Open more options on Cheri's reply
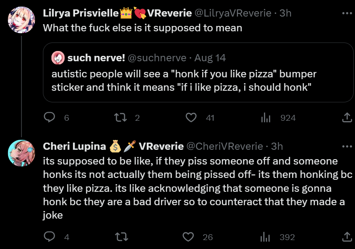Screen dimensions: 355x249 (x=347, y=146)
